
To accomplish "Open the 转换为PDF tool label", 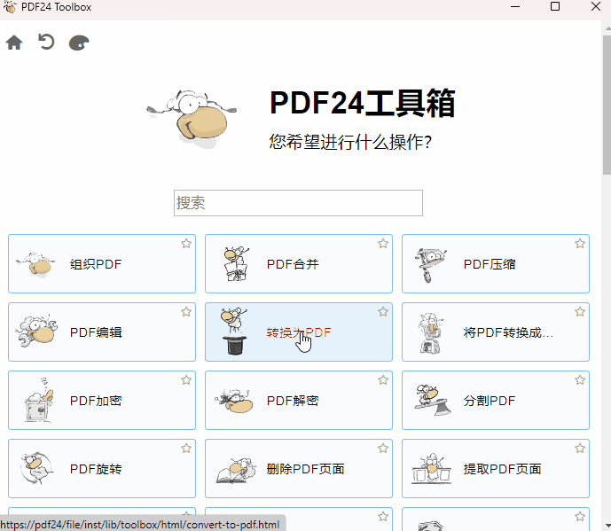I will (299, 332).
